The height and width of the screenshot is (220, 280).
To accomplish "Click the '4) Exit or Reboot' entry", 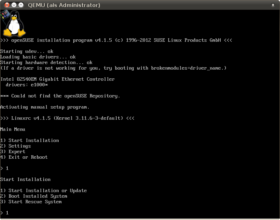I will tap(24, 157).
